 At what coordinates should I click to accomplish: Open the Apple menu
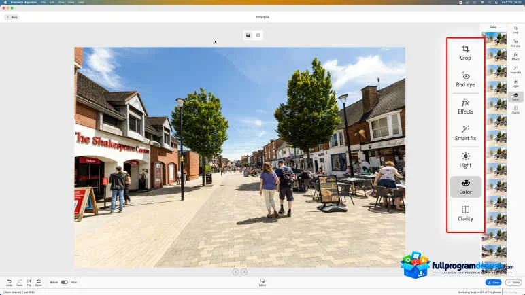[x=5, y=2]
